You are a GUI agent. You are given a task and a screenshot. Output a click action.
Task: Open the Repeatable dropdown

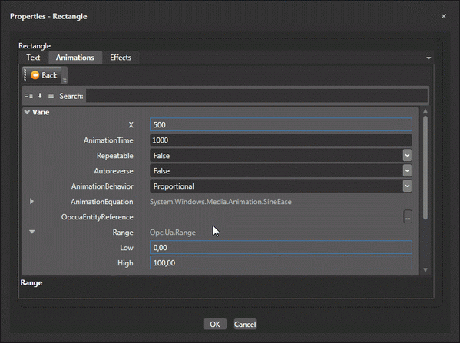point(407,155)
